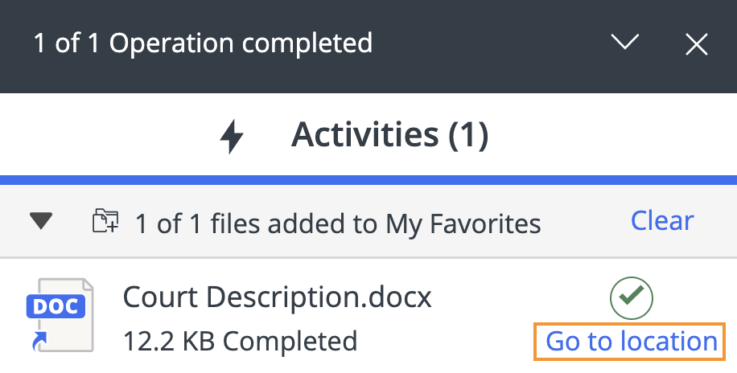Select the Activities (1) heading
This screenshot has height=373, width=737.
tap(389, 136)
